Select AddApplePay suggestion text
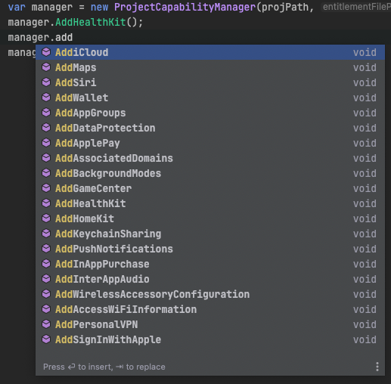 coord(88,143)
